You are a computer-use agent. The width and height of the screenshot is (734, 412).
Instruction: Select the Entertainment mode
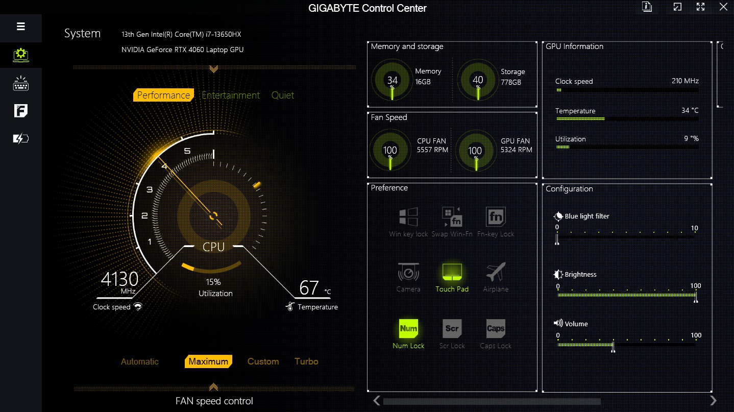231,95
